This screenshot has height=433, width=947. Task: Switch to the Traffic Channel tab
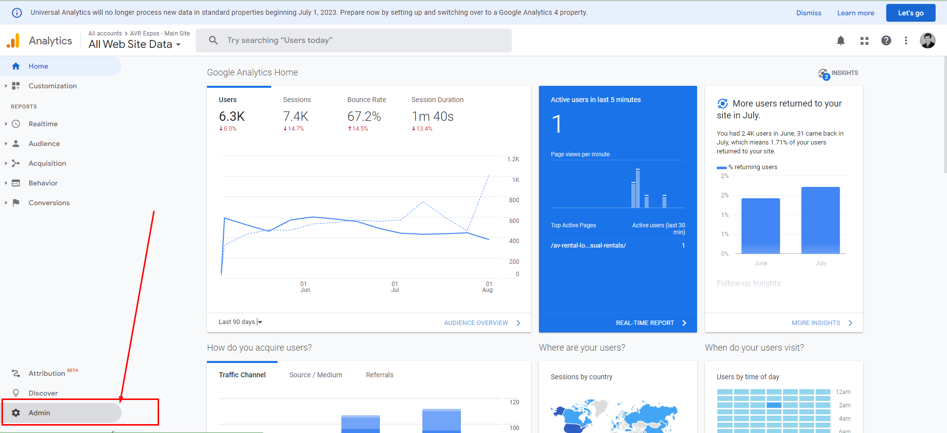[242, 375]
